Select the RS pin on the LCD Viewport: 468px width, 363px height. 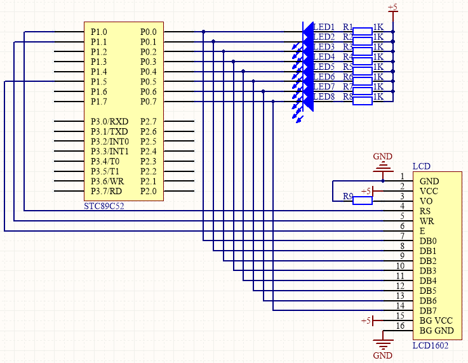pos(425,211)
